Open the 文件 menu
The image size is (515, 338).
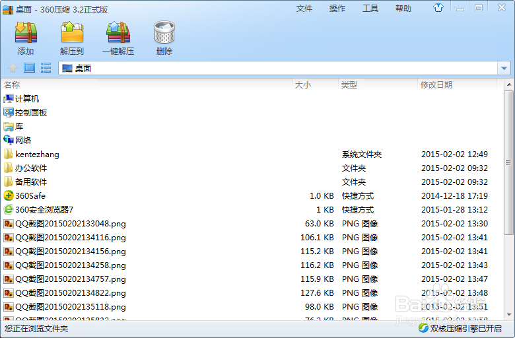304,9
